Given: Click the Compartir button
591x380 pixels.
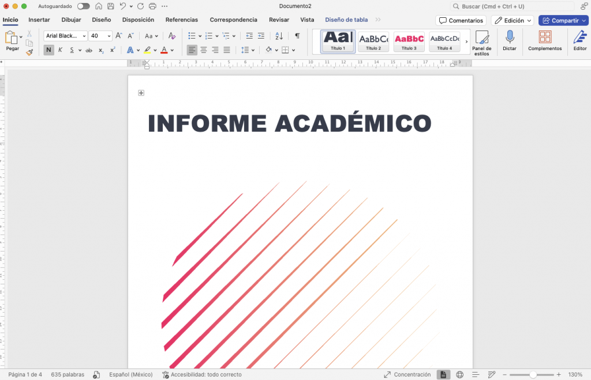Looking at the screenshot, I should pos(563,21).
